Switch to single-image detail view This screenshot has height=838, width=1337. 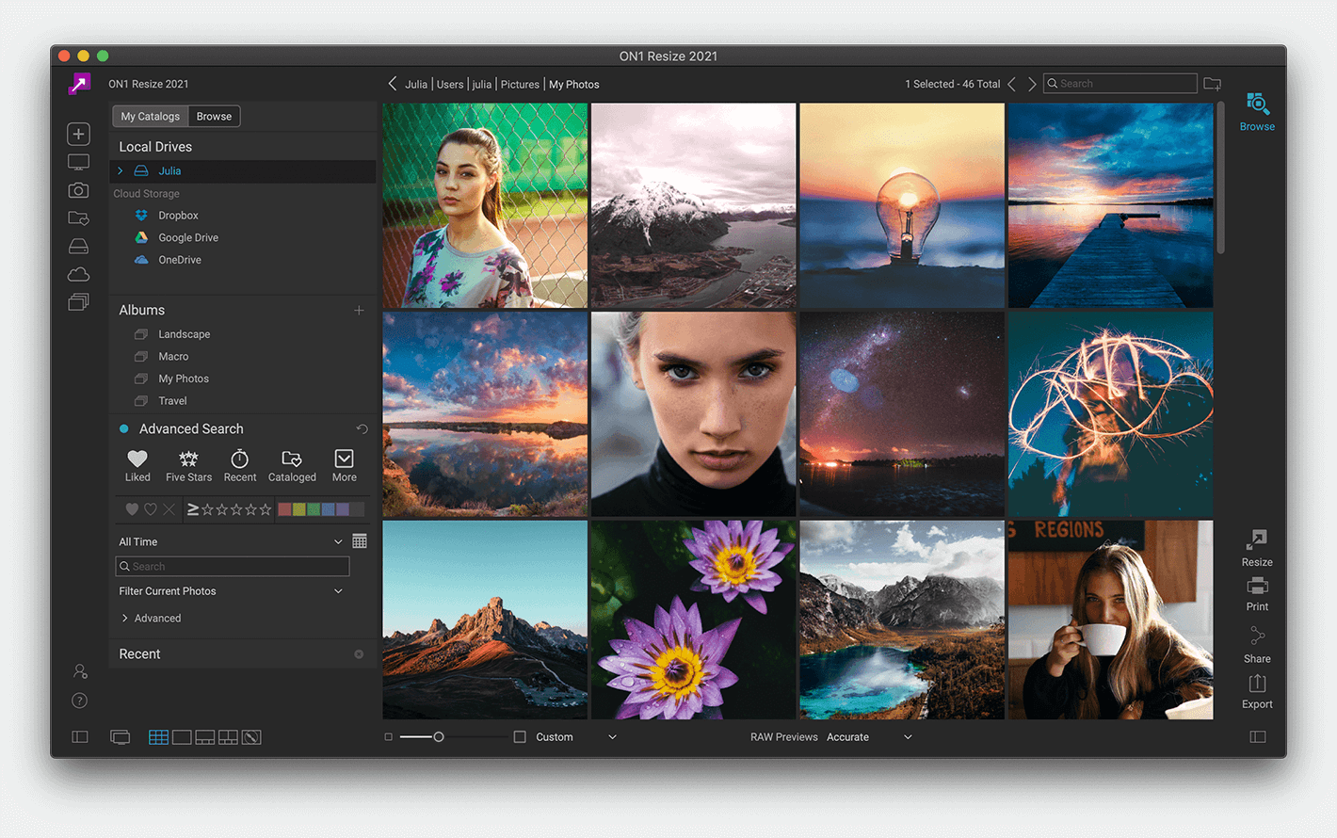(x=182, y=737)
